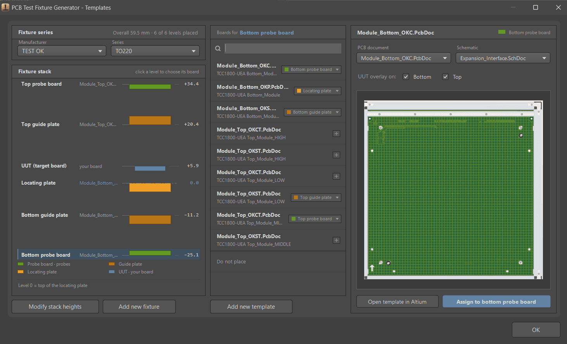Image resolution: width=567 pixels, height=344 pixels.
Task: Open the PCB document dropdown
Action: click(x=403, y=58)
